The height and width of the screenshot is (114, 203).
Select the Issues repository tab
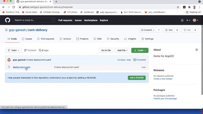(x=27, y=39)
